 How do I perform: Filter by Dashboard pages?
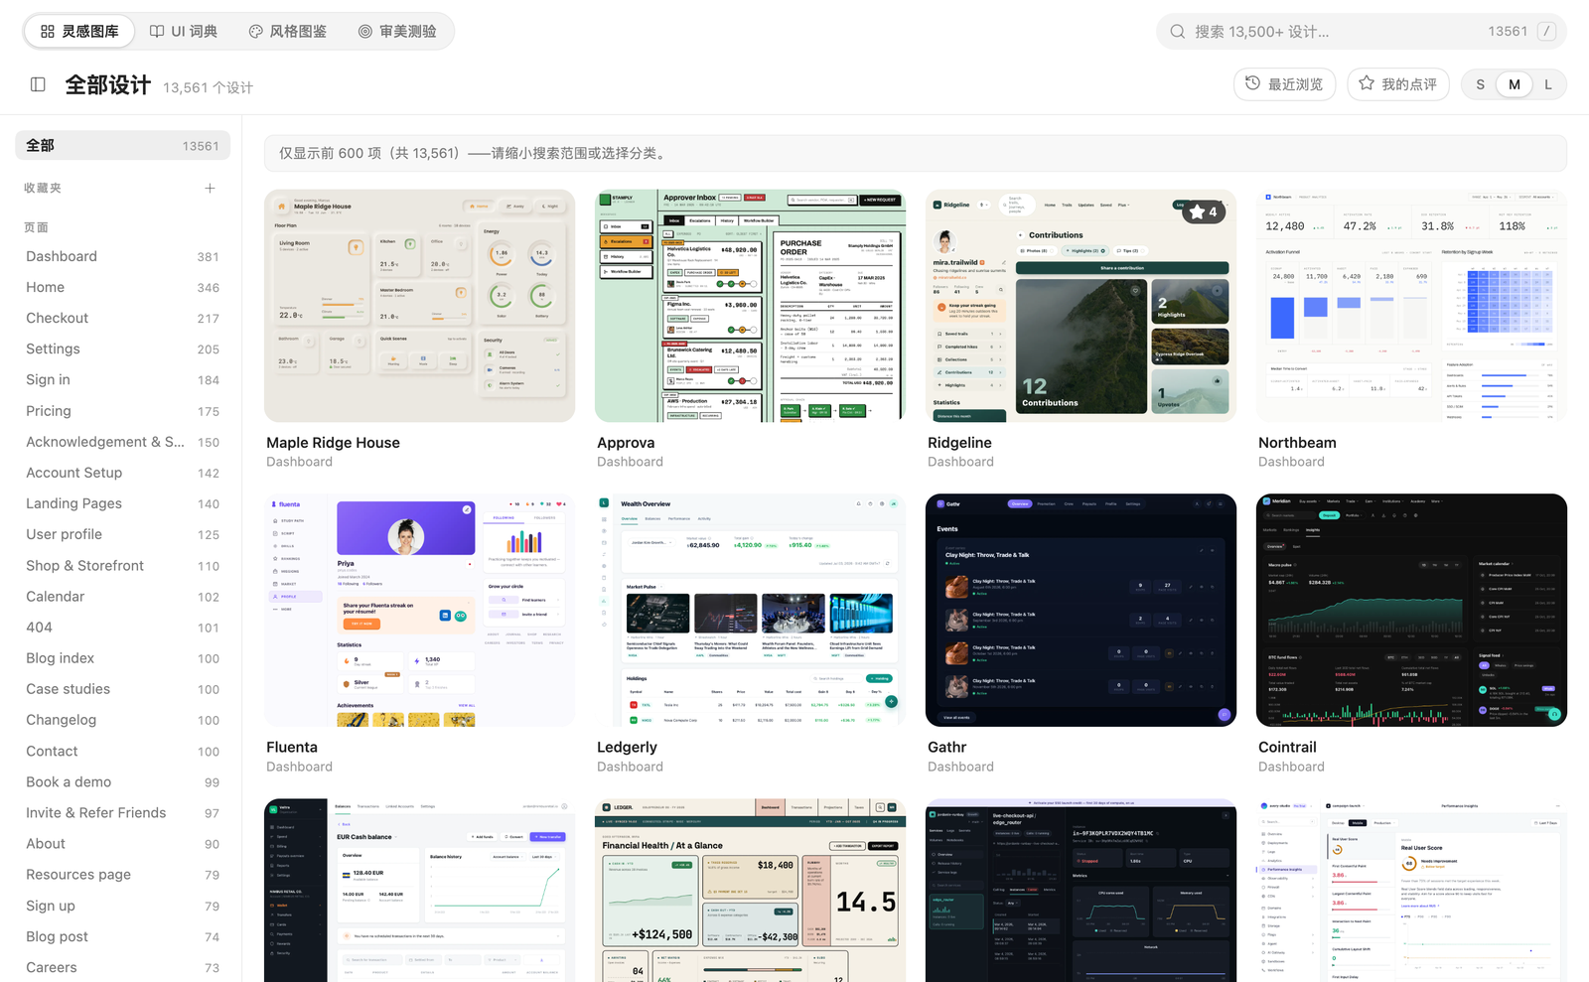point(122,256)
